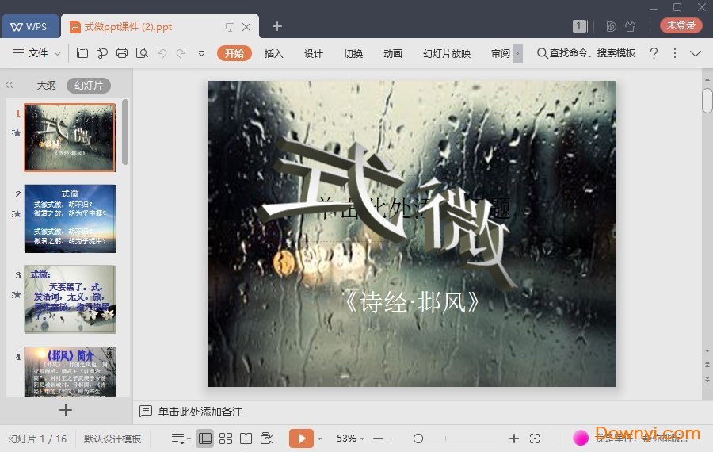Select slide 3 thumbnail

(70, 299)
